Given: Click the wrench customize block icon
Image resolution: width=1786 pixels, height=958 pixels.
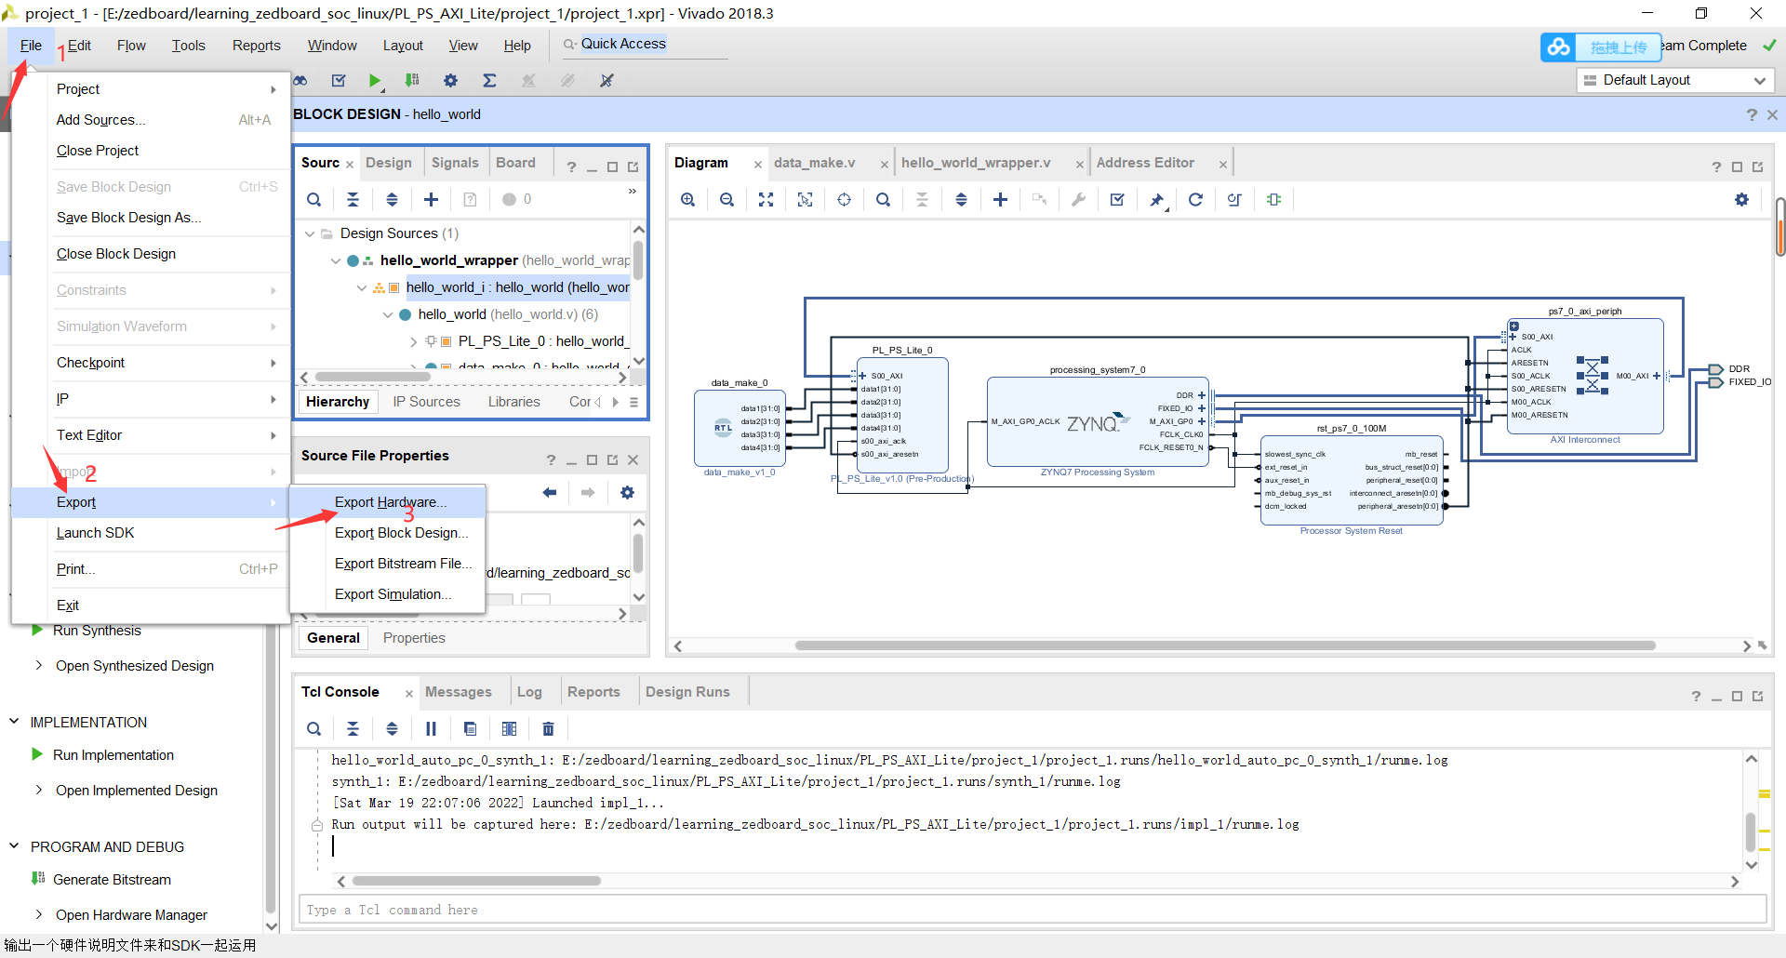Looking at the screenshot, I should tap(1078, 199).
